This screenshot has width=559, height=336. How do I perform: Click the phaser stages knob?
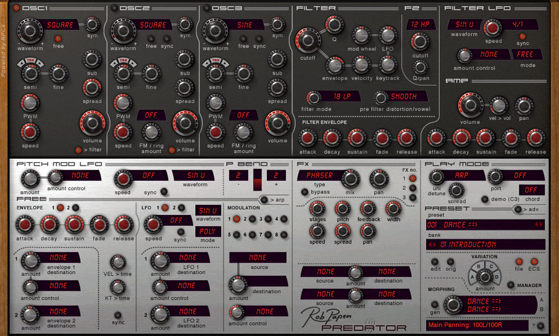[317, 209]
